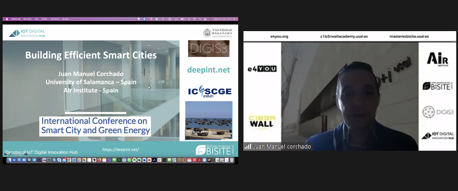Viewport: 458px width, 191px height.
Task: Click the 'Air Institute - Spain' line
Action: 91,90
